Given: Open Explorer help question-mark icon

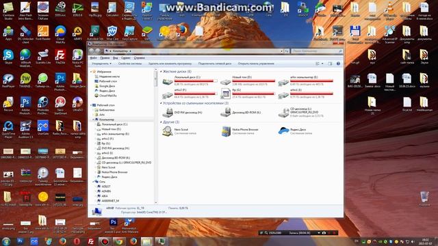Looking at the screenshot, I should (338, 64).
